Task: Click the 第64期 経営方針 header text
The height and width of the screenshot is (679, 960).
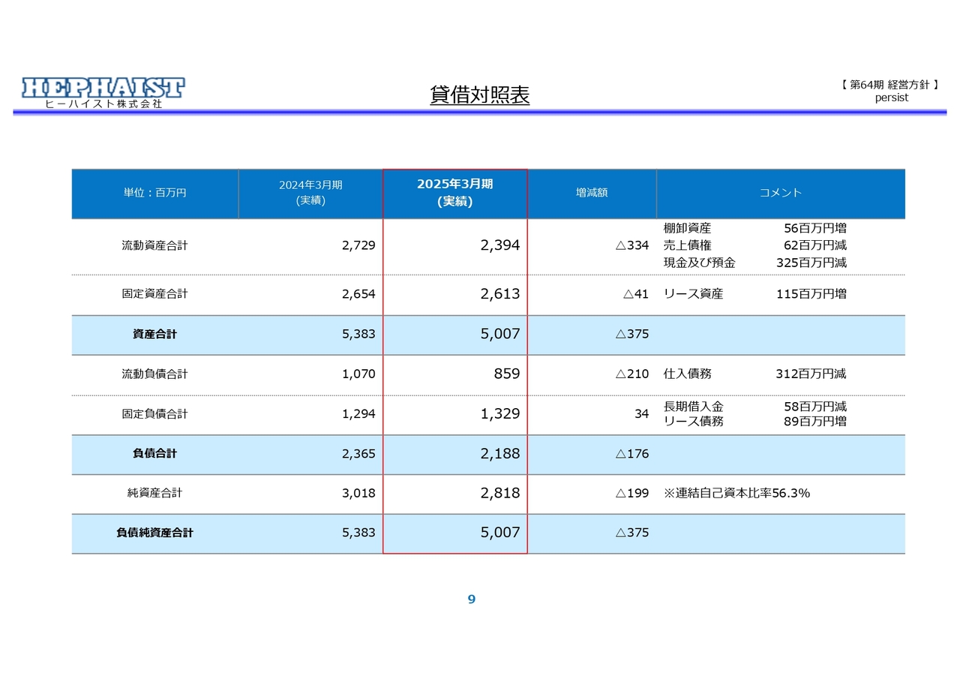Action: point(891,86)
